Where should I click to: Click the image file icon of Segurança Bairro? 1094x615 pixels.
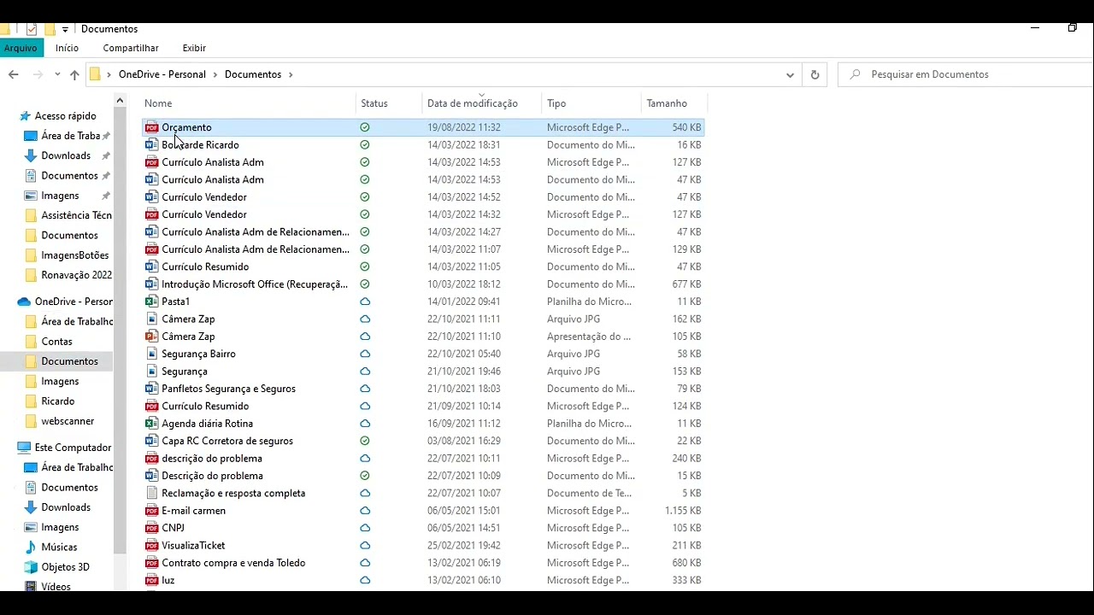coord(151,354)
